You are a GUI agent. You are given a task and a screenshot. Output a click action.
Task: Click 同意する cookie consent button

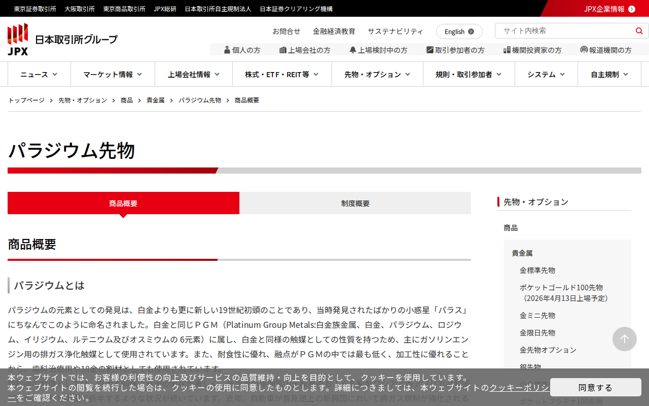[596, 387]
